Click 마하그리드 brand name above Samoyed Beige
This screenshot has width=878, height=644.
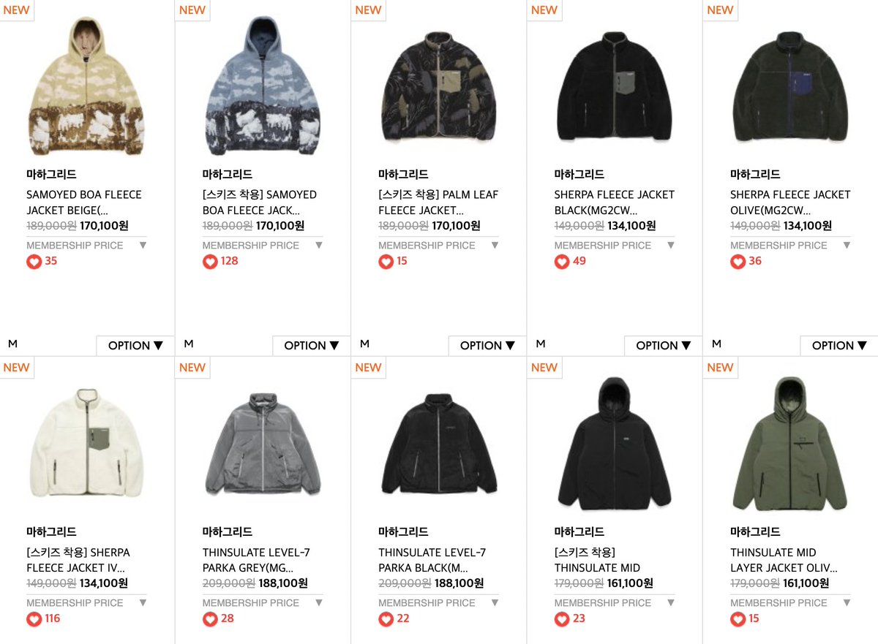pyautogui.click(x=51, y=174)
